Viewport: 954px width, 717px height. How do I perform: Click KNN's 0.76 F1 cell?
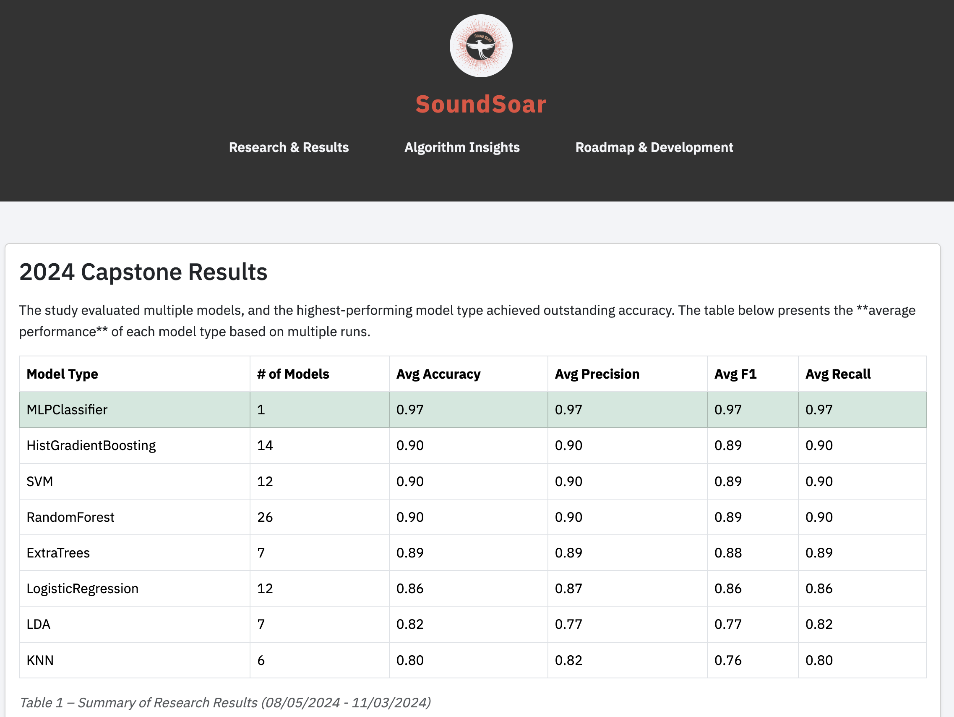click(728, 660)
